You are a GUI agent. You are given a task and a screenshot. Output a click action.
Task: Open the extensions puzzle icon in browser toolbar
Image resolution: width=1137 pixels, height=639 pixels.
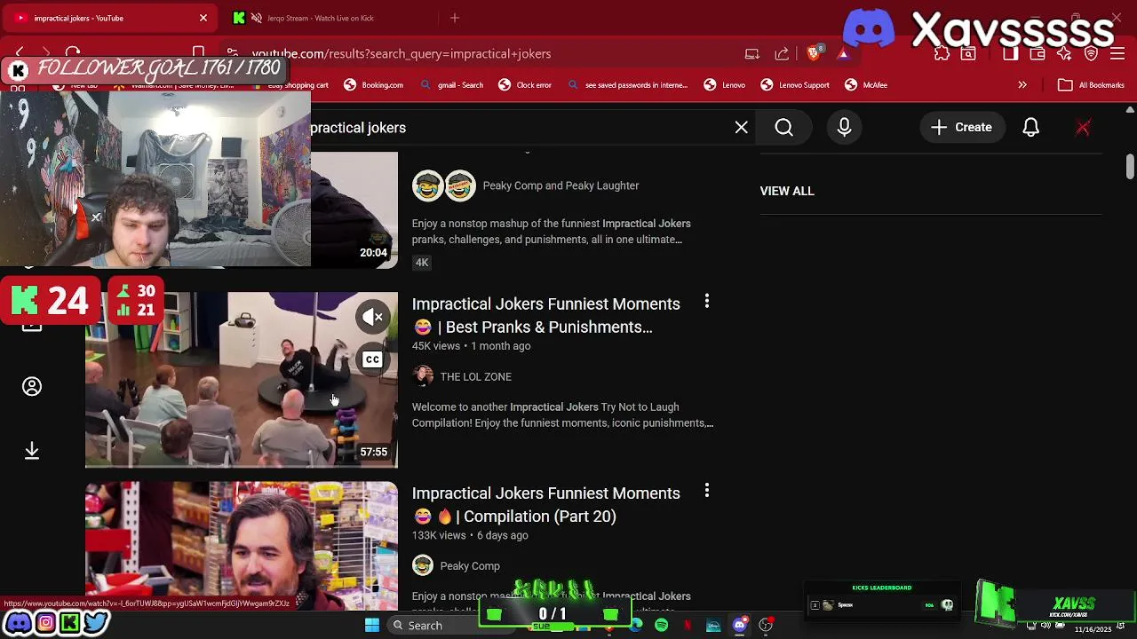pos(942,54)
